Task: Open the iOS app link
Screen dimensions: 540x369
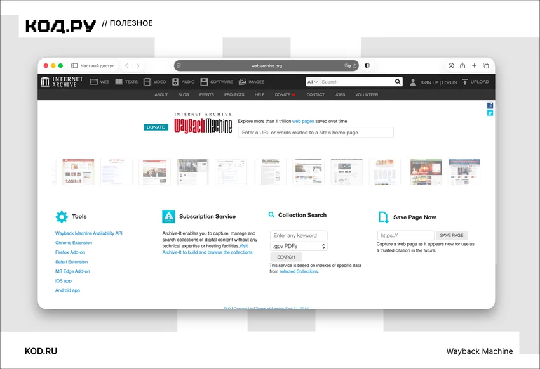Action: (64, 281)
